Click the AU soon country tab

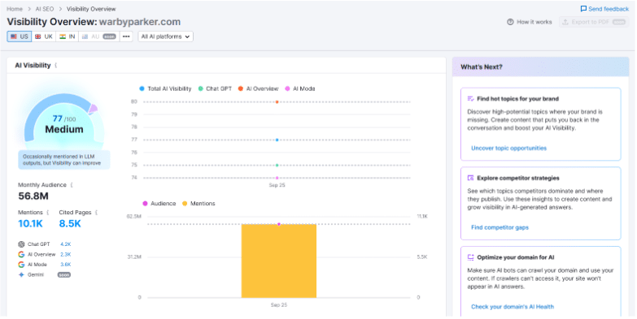pyautogui.click(x=99, y=37)
